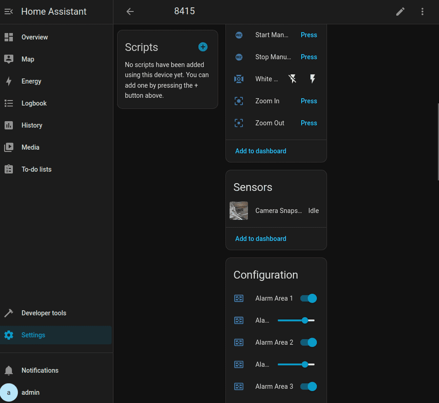
Task: Open the Camera Snapshot thumbnail
Action: (x=239, y=210)
